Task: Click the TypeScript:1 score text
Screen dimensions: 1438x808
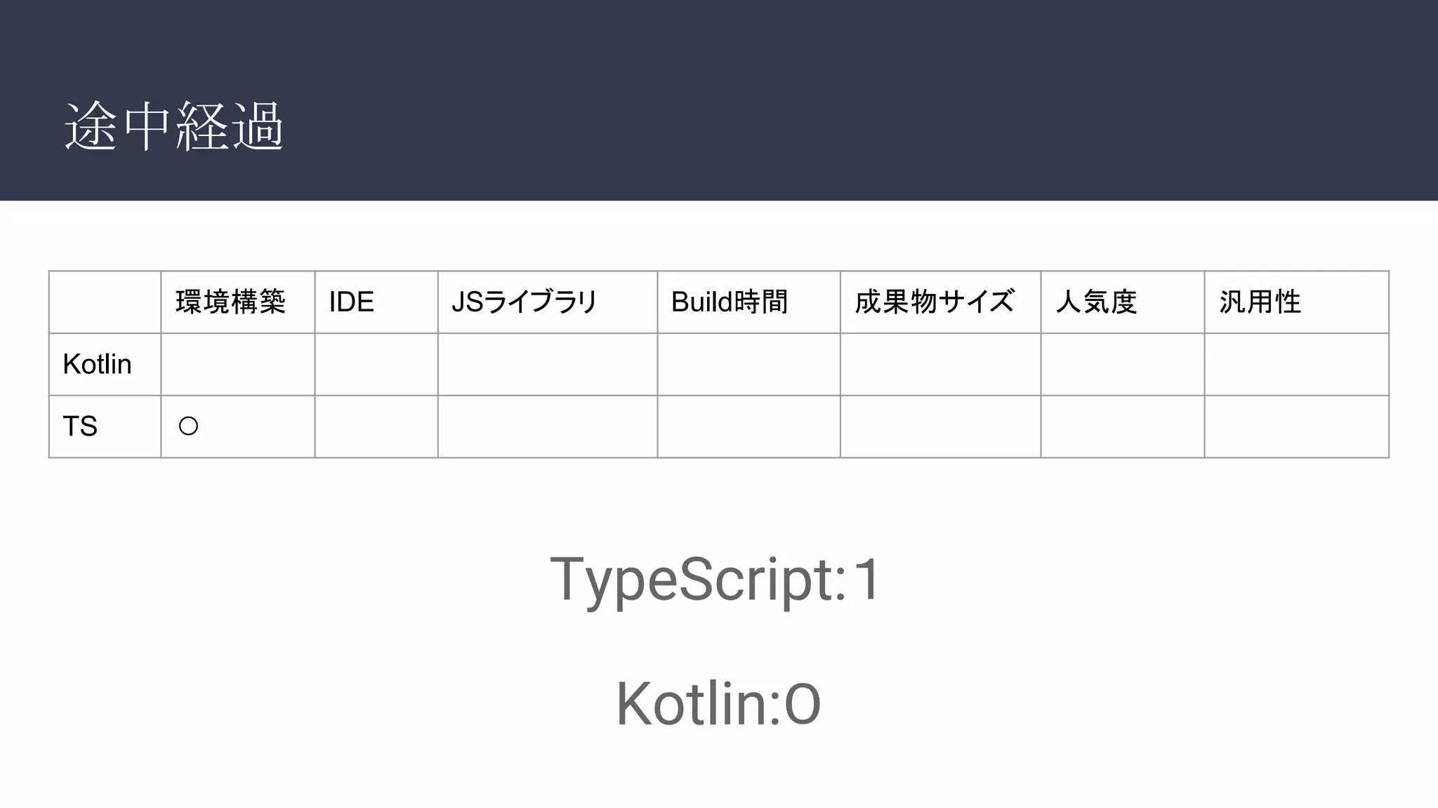Action: pyautogui.click(x=715, y=581)
